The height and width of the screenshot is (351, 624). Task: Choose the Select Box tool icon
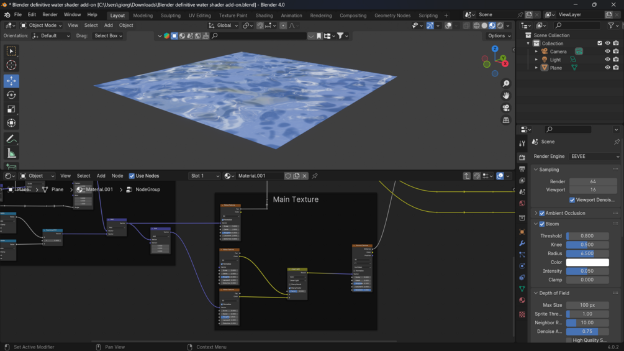coord(11,51)
